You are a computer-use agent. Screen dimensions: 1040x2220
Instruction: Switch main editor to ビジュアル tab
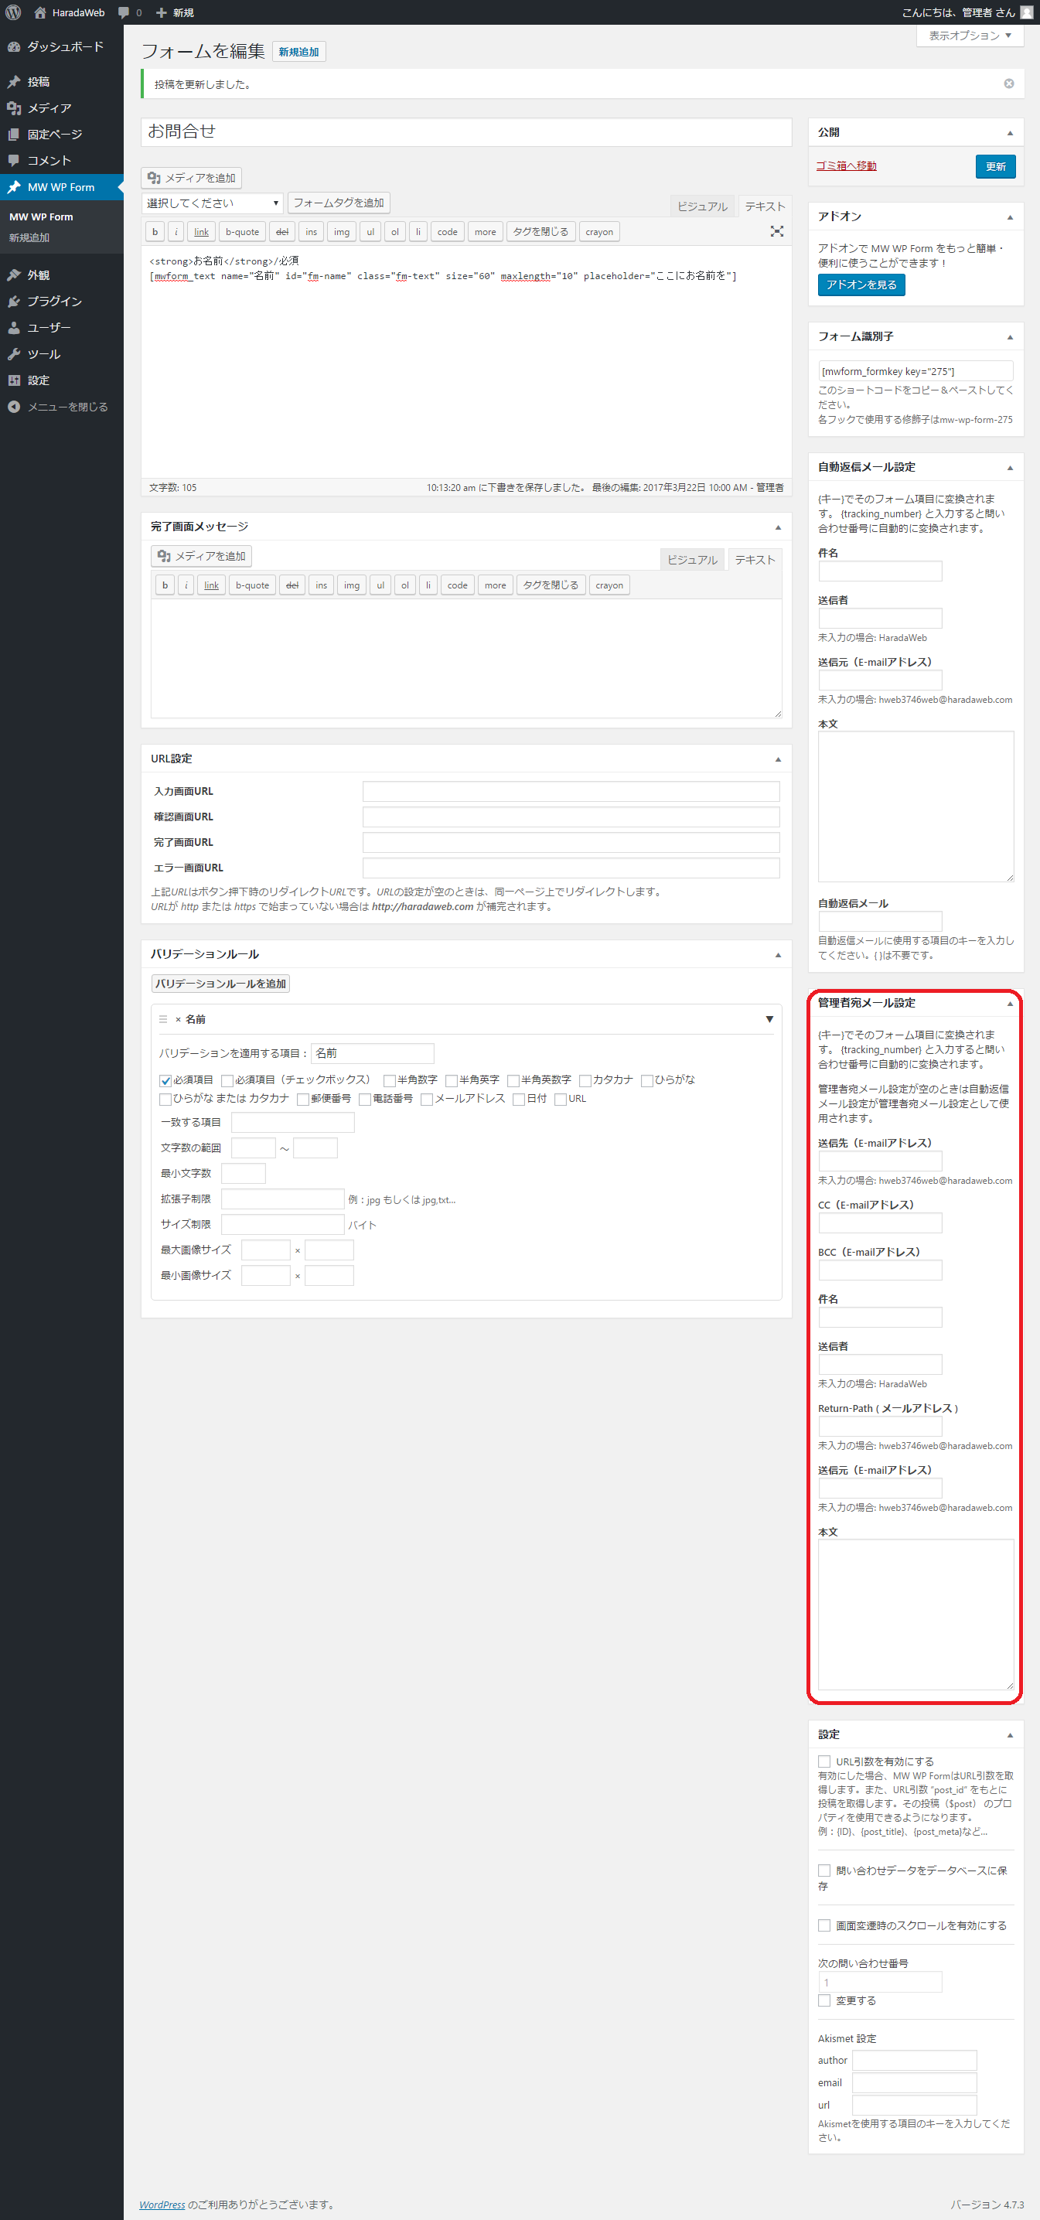pos(701,206)
